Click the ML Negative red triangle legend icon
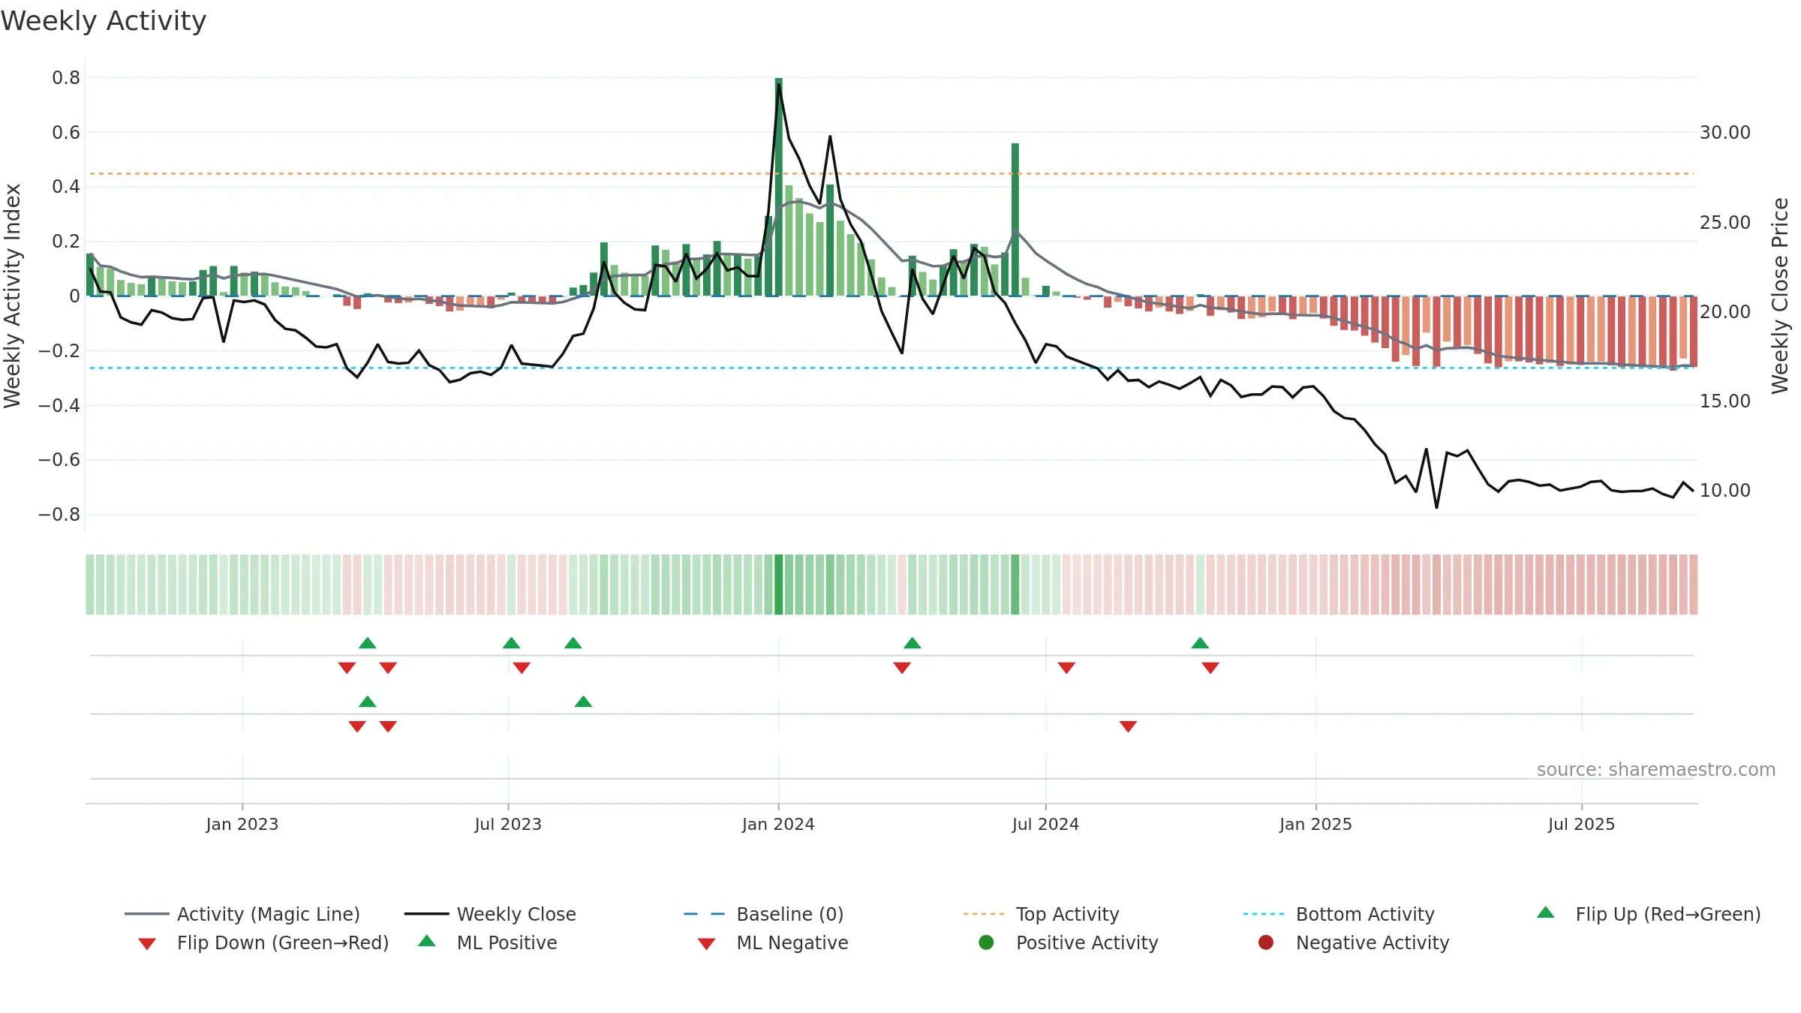 706,944
